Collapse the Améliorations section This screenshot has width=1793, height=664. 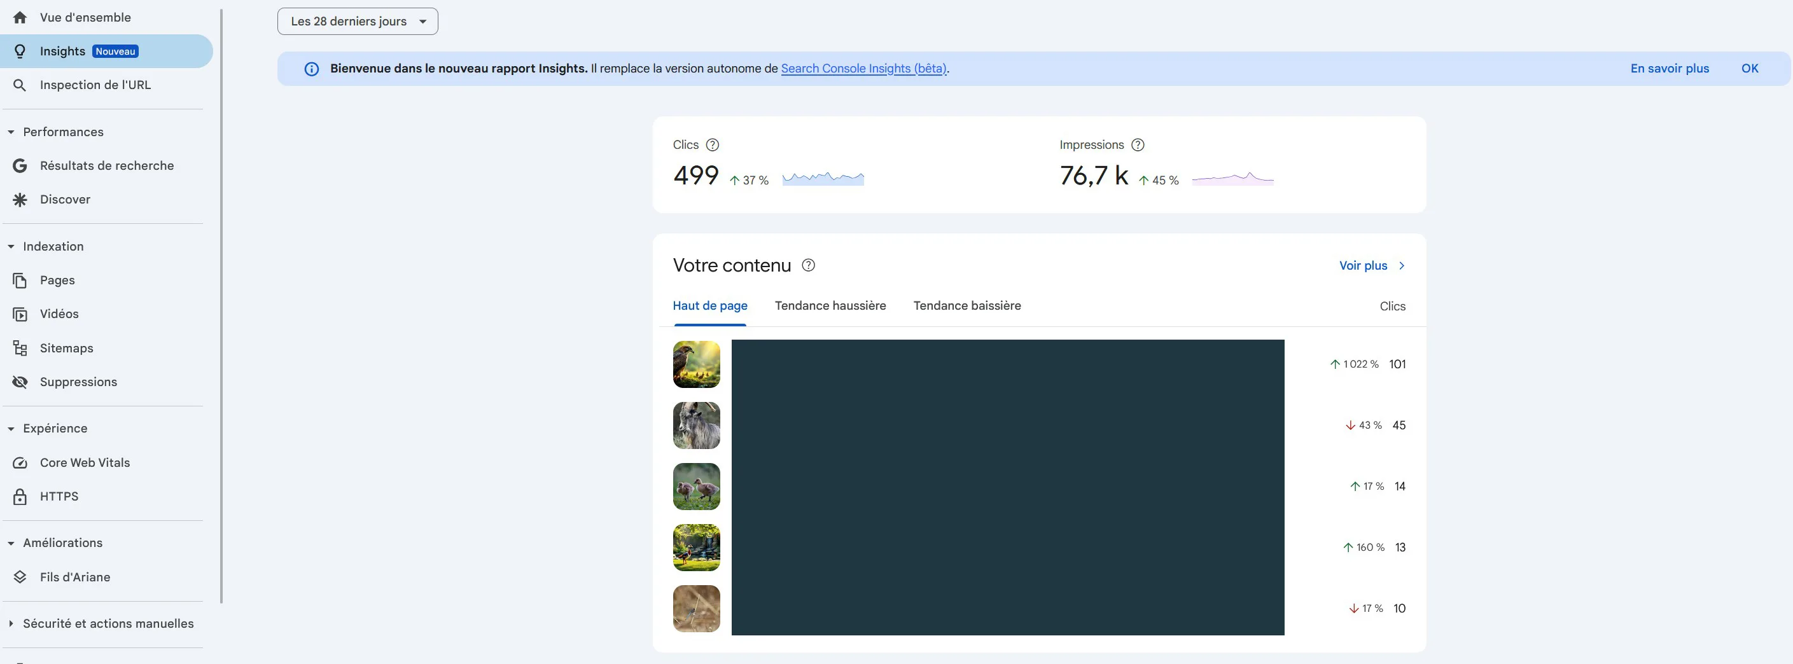[11, 543]
